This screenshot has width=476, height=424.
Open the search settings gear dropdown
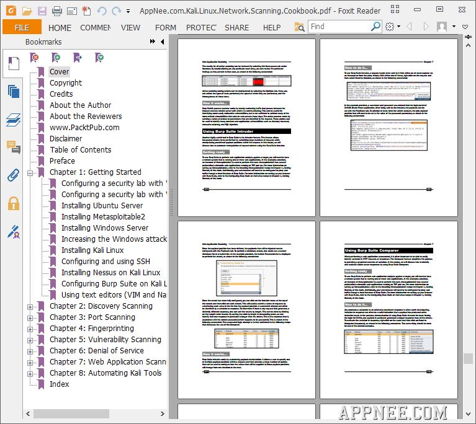pos(392,27)
